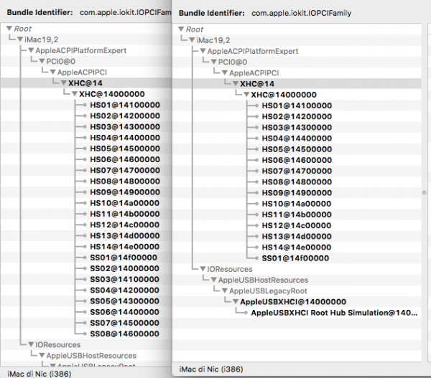
Task: Select SS01@14f00000 in left window
Action: [x=124, y=257]
